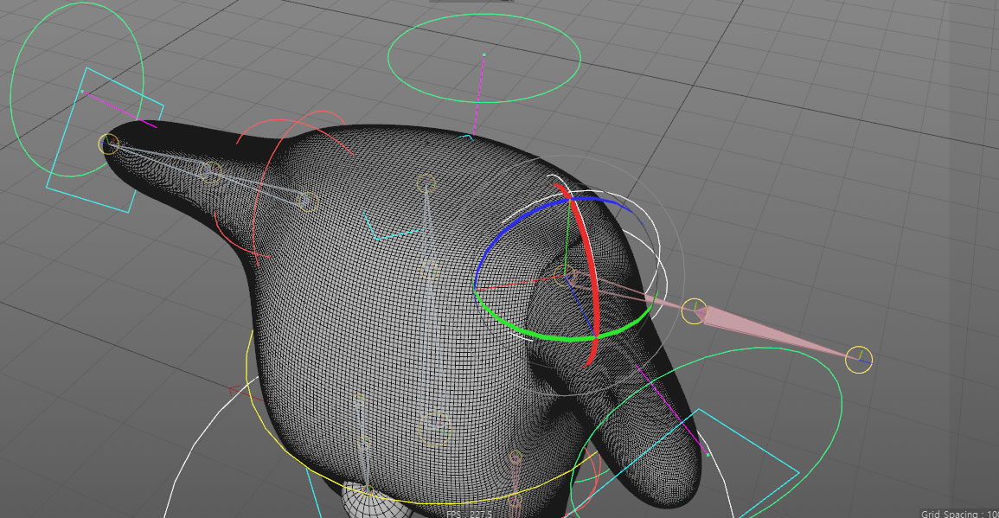Select the joint at the rotation gizmo center
Image resolution: width=999 pixels, height=518 pixels.
coord(565,276)
